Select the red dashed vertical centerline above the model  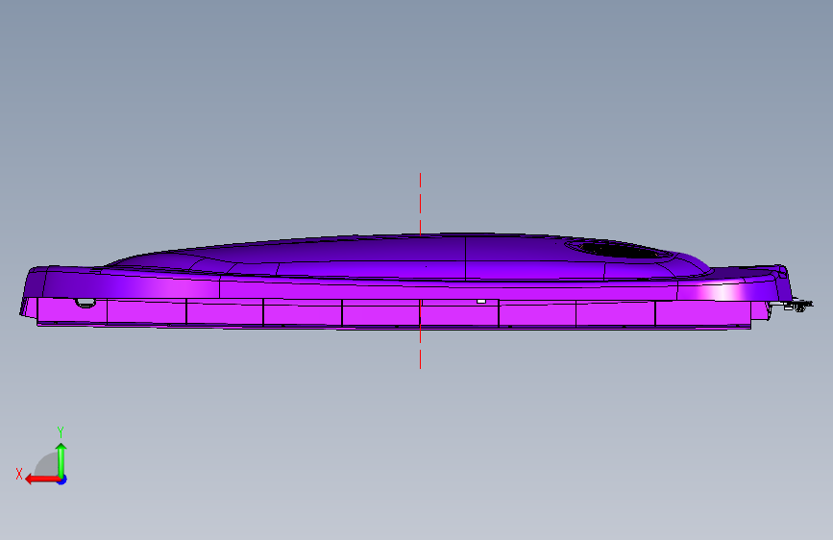[x=420, y=204]
